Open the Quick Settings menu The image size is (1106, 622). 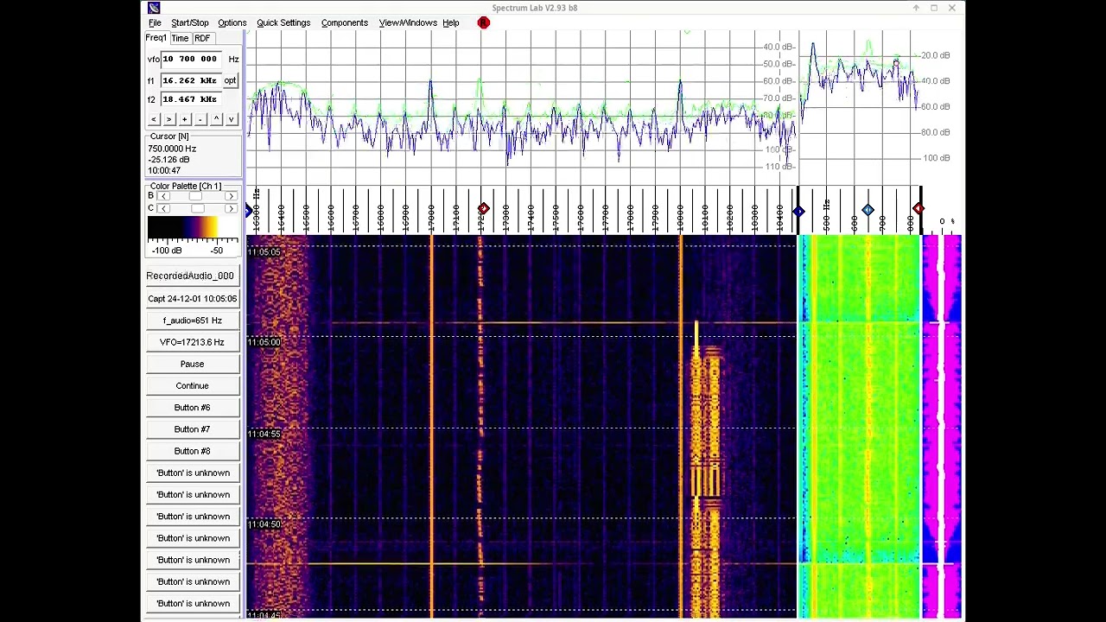283,23
